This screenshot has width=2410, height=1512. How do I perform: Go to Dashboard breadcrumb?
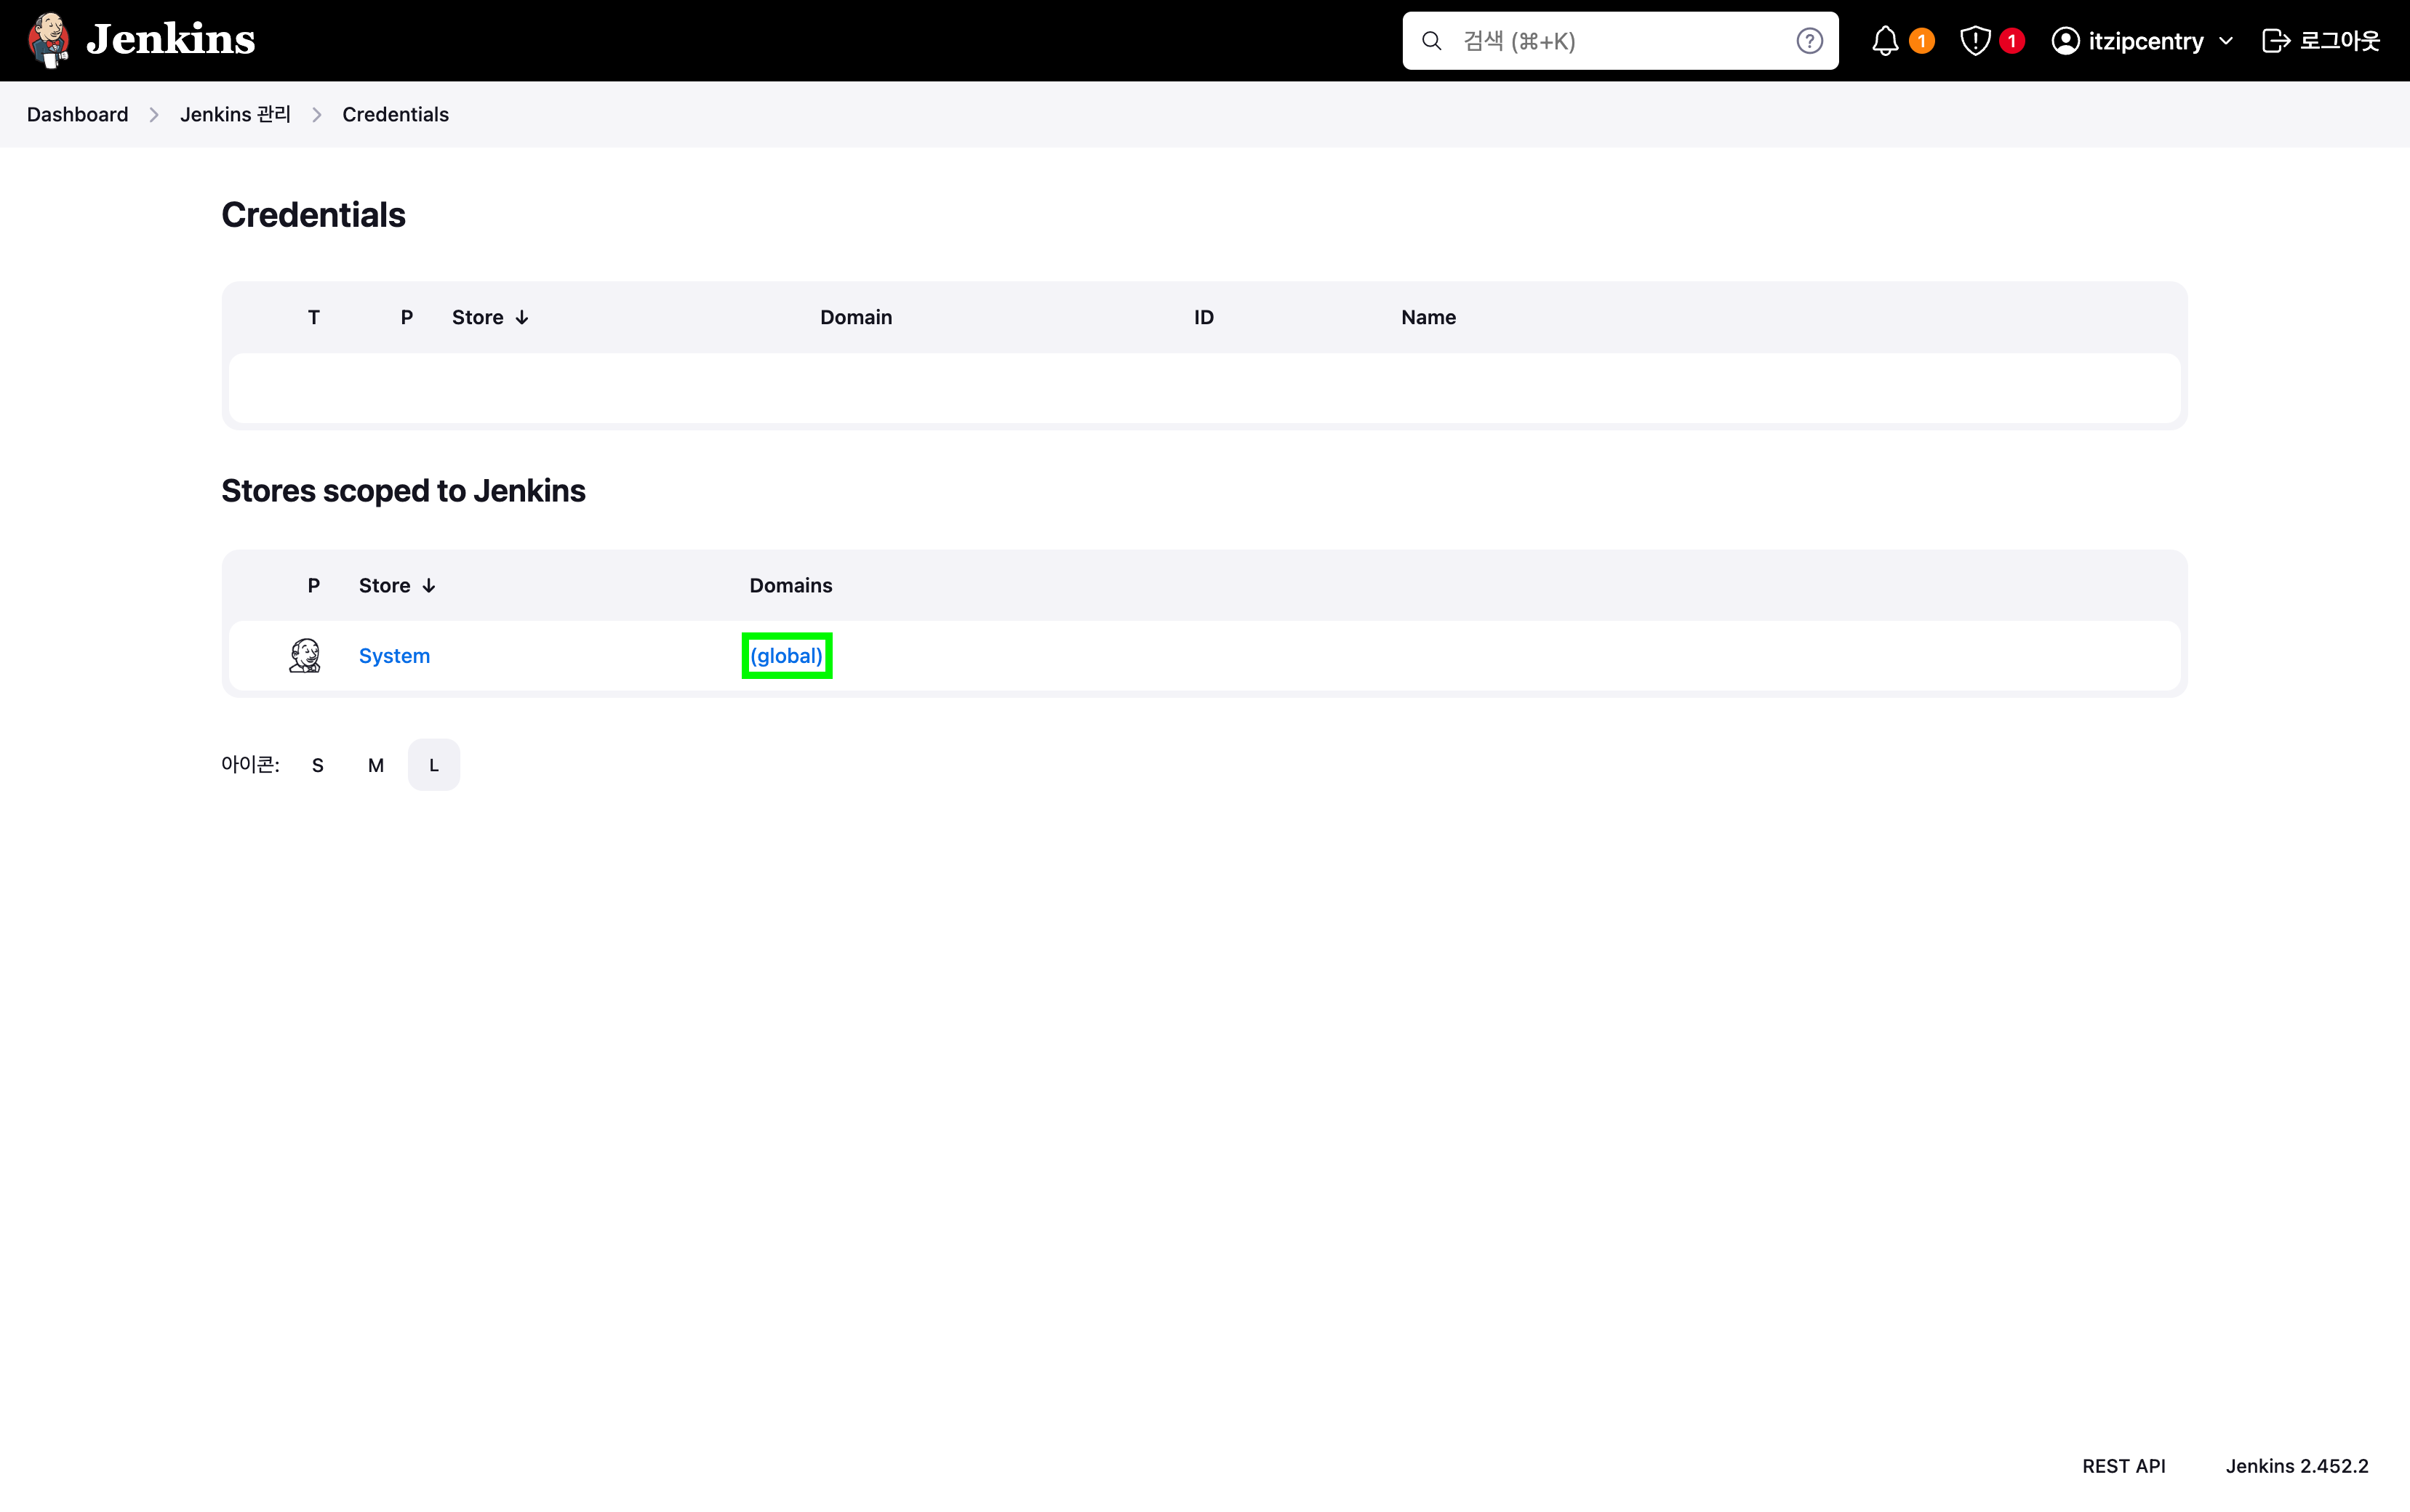(77, 115)
